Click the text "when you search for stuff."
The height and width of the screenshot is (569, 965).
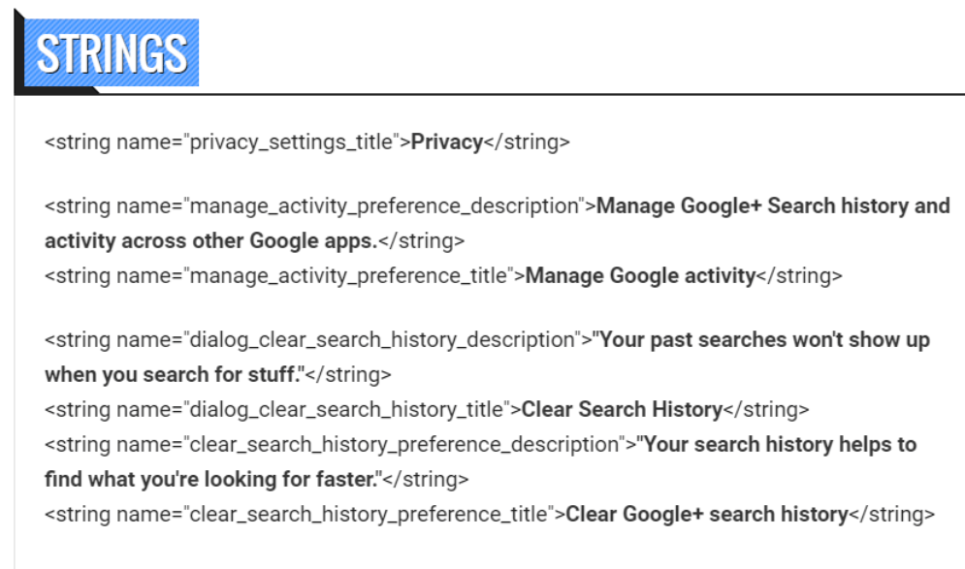[x=175, y=374]
